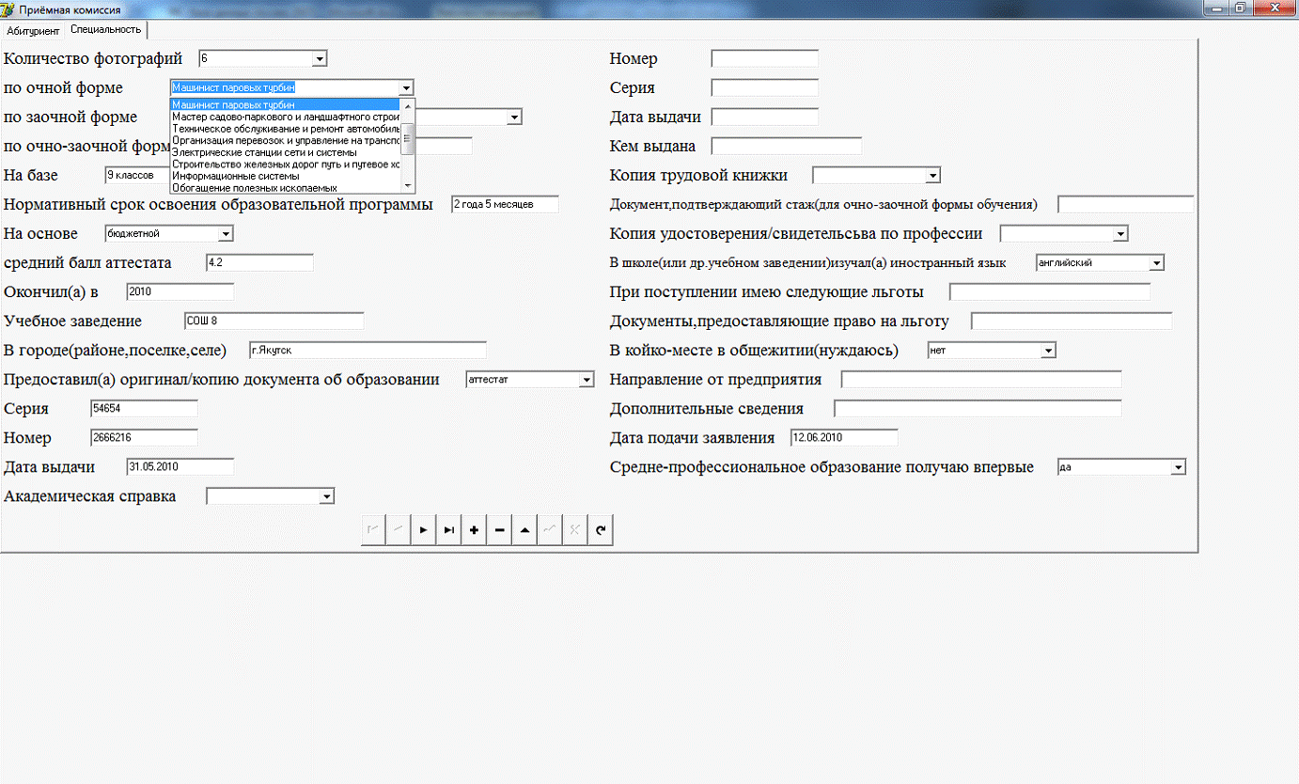Choose Электрические станции сети и системы
The width and height of the screenshot is (1299, 784).
[285, 152]
